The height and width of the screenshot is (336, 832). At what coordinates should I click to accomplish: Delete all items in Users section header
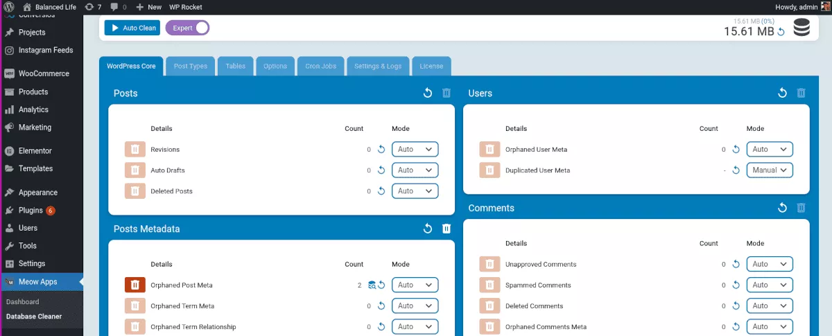801,93
